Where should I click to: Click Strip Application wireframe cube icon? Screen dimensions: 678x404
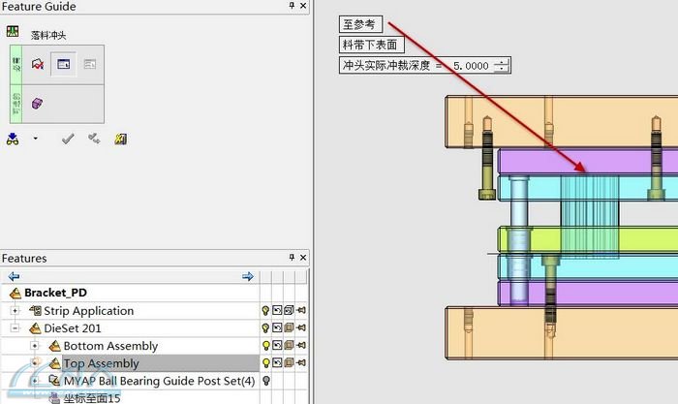pos(289,310)
